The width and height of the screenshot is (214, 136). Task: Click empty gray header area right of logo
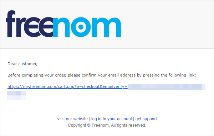pyautogui.click(x=167, y=25)
